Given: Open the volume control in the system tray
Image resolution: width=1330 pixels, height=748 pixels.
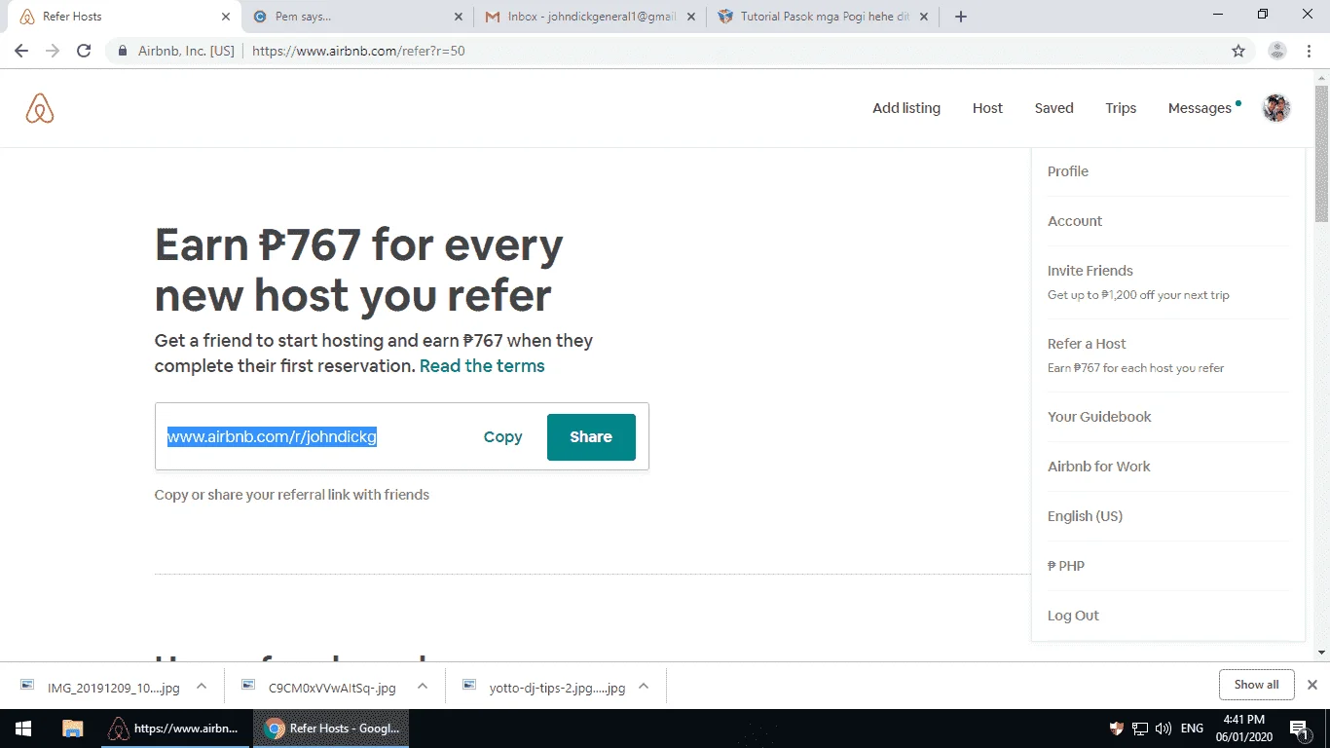Looking at the screenshot, I should click(x=1163, y=729).
